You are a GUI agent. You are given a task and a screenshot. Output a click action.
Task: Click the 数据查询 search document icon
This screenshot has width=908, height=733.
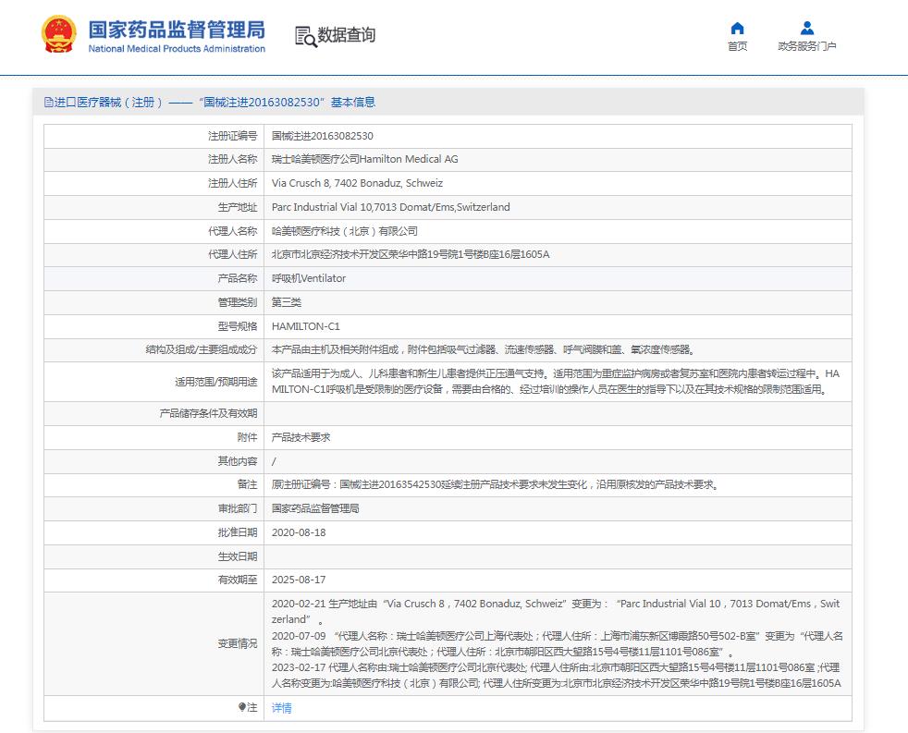click(x=305, y=36)
